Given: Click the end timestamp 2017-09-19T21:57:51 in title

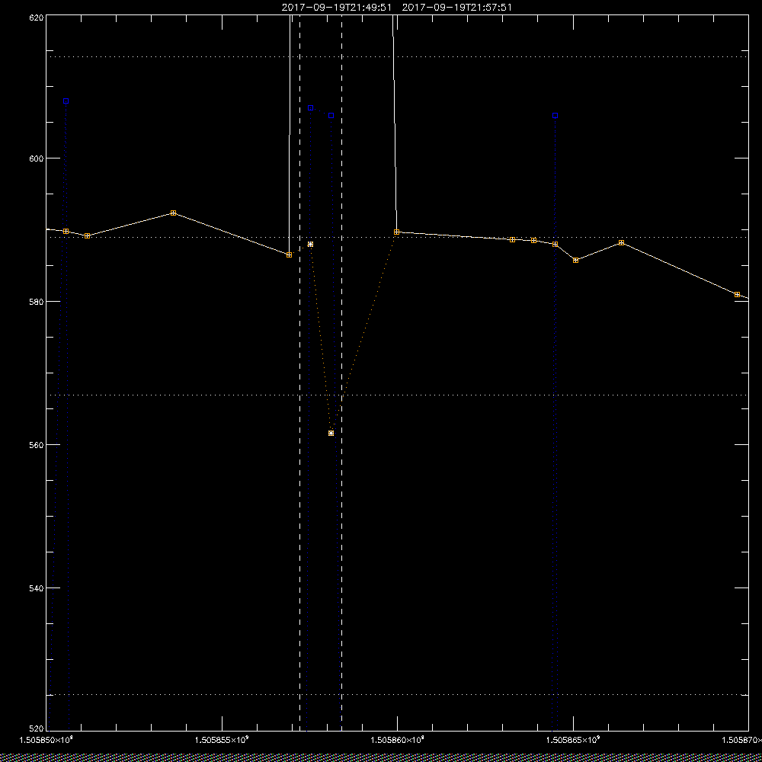Looking at the screenshot, I should [x=456, y=8].
